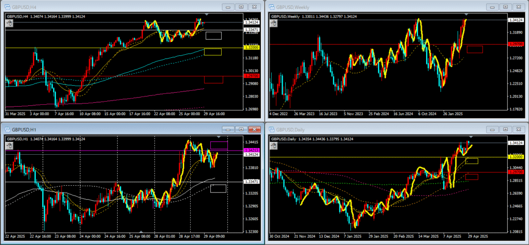Click the 1.34124 price label in H1 chart
Screen dimensions: 529x245
(x=251, y=155)
